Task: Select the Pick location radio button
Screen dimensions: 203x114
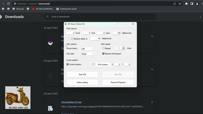Action: pyautogui.click(x=93, y=64)
